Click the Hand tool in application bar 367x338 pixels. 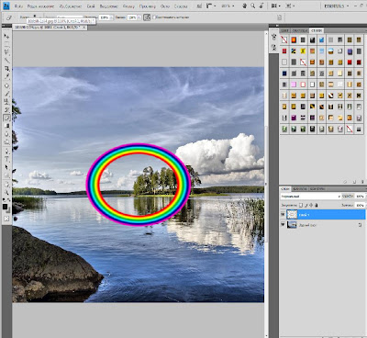click(245, 6)
